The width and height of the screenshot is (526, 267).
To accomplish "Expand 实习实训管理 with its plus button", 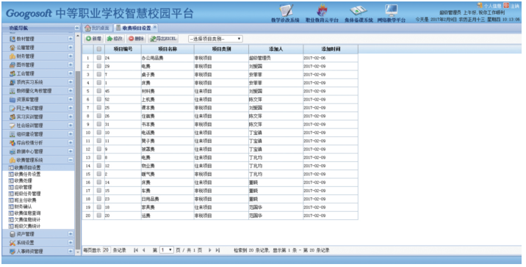I will [x=71, y=117].
